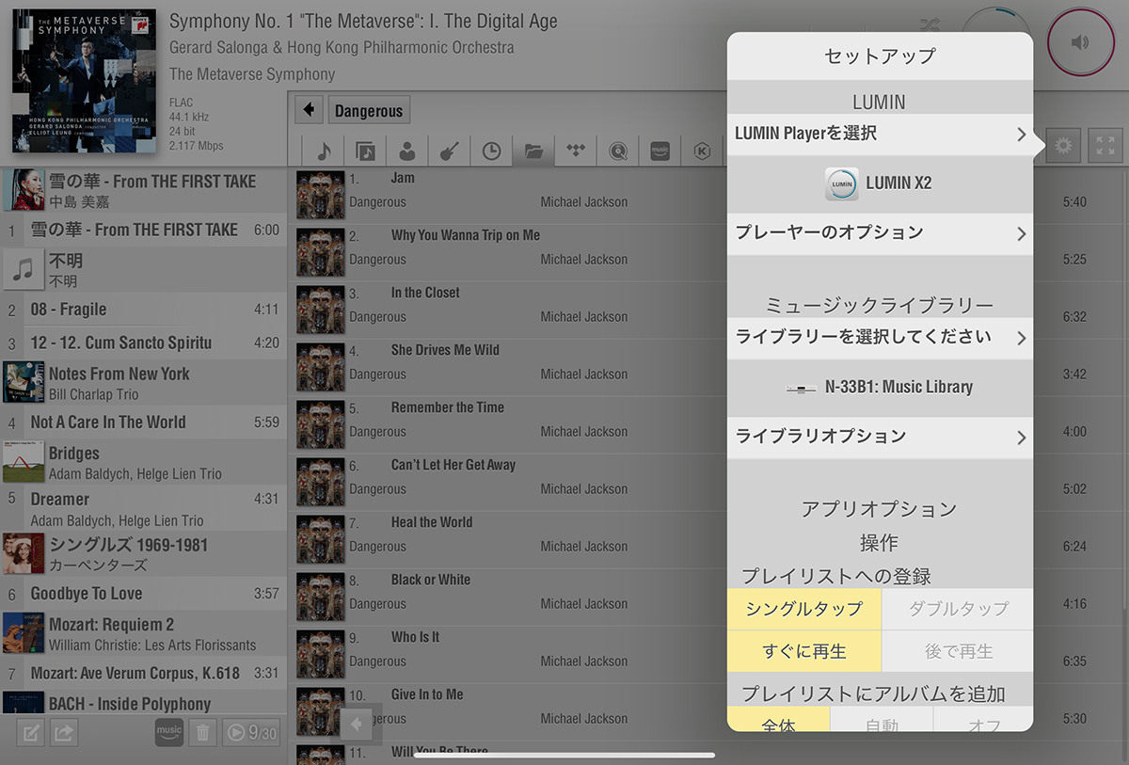Open プレーヤーのオプション submenu

pyautogui.click(x=879, y=233)
